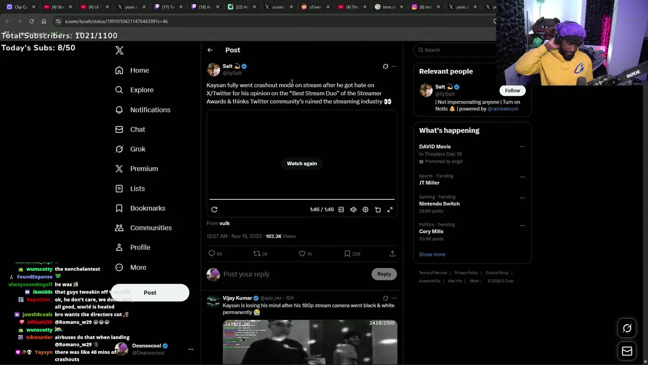This screenshot has height=365, width=648.
Task: Mute the video volume
Action: point(353,209)
